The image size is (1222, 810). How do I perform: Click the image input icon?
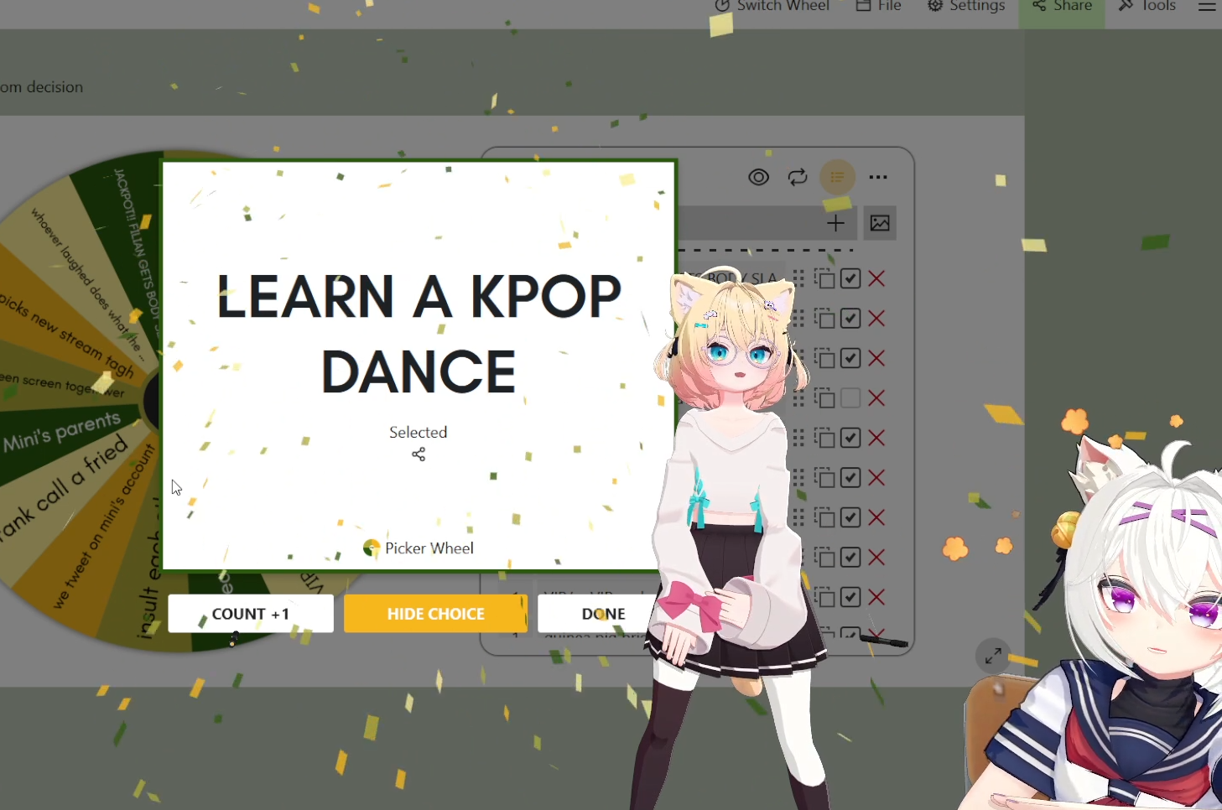click(x=880, y=223)
